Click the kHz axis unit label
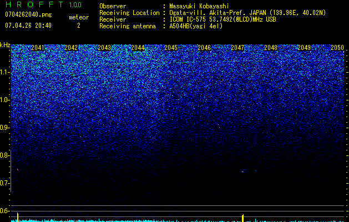The height and width of the screenshot is (222, 349). pyautogui.click(x=5, y=45)
